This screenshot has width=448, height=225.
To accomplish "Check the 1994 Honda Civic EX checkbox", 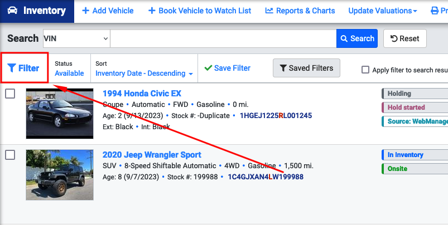I will pyautogui.click(x=10, y=94).
